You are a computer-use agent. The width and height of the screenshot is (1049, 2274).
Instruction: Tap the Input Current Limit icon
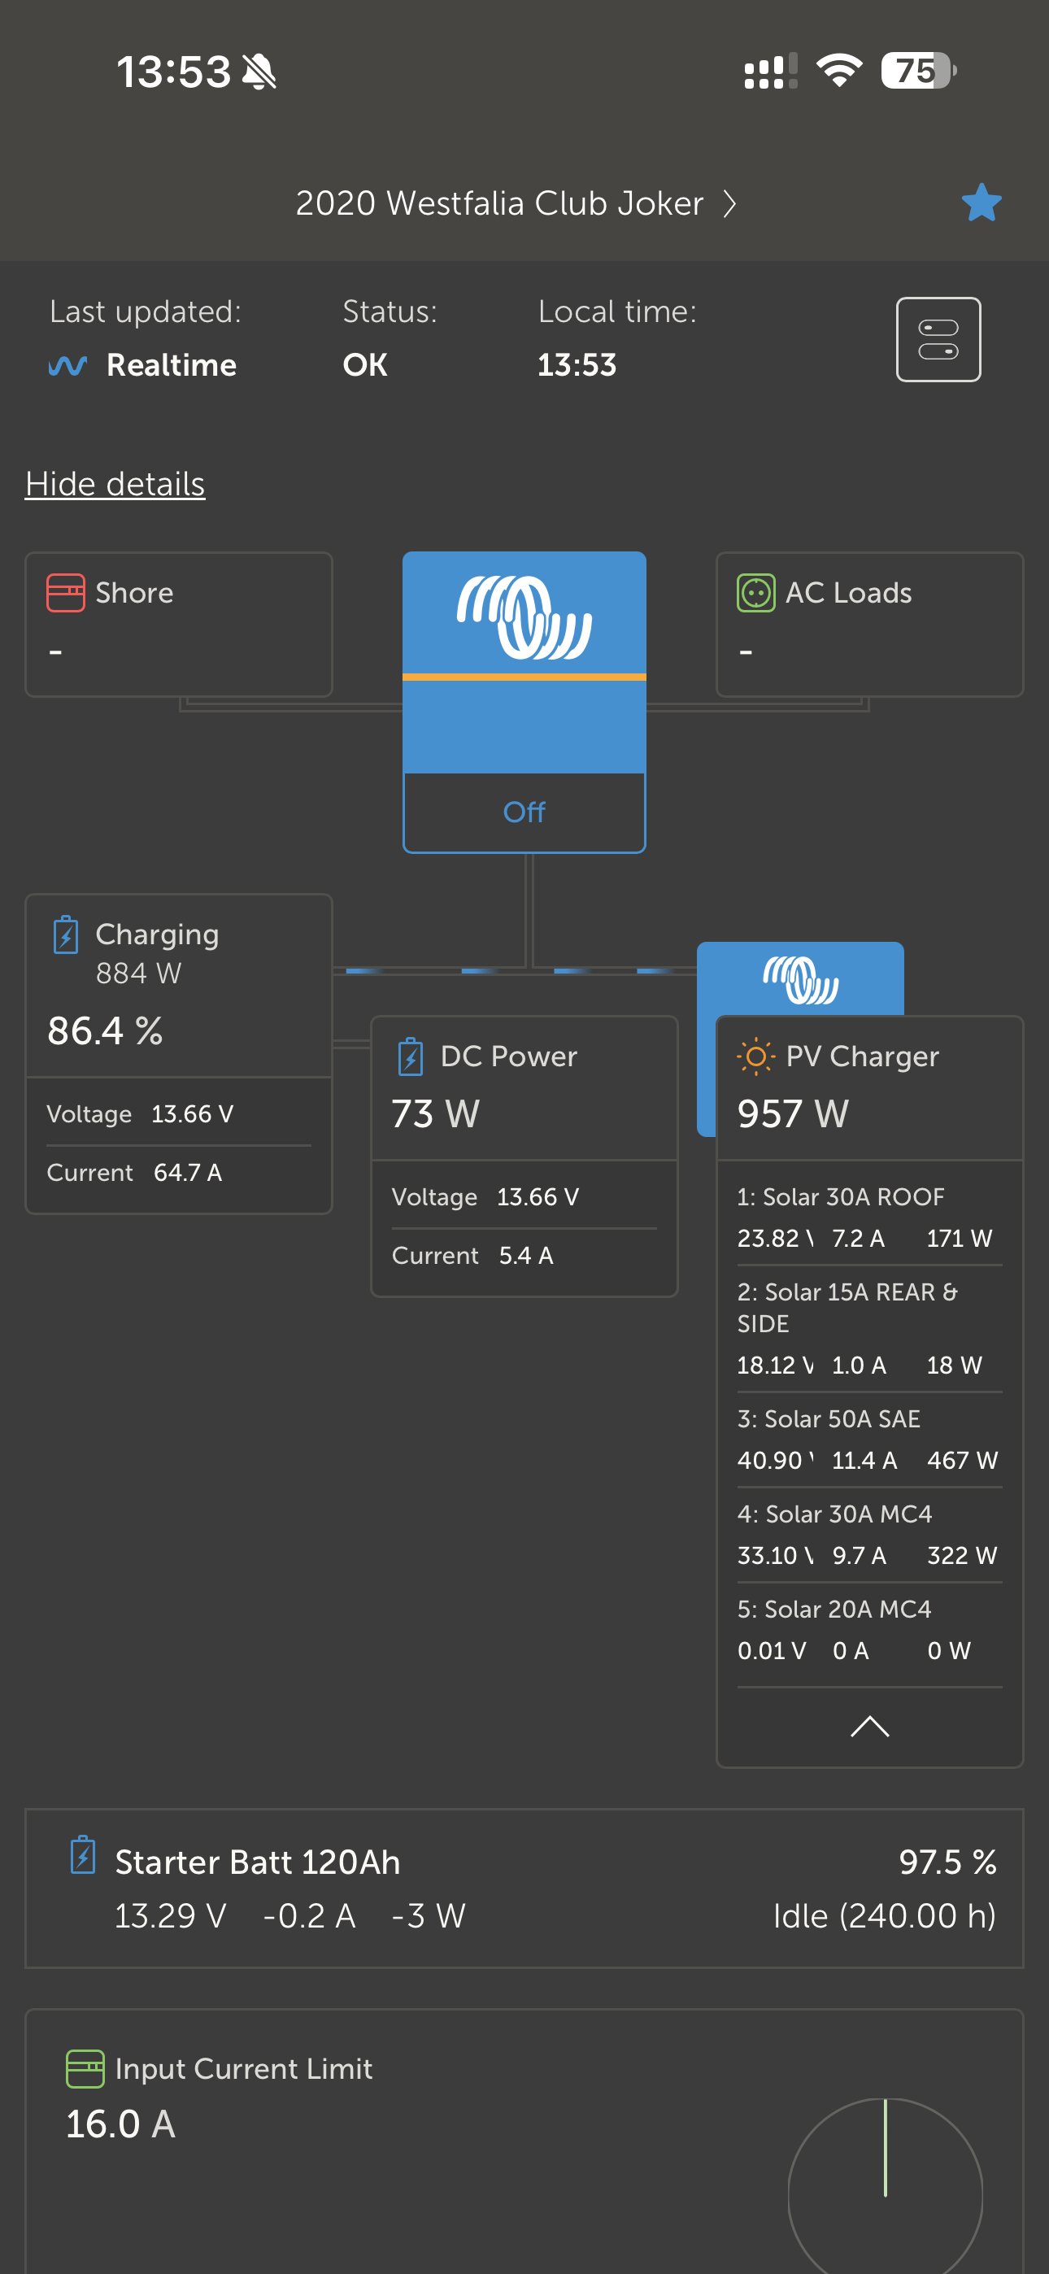(x=85, y=2068)
